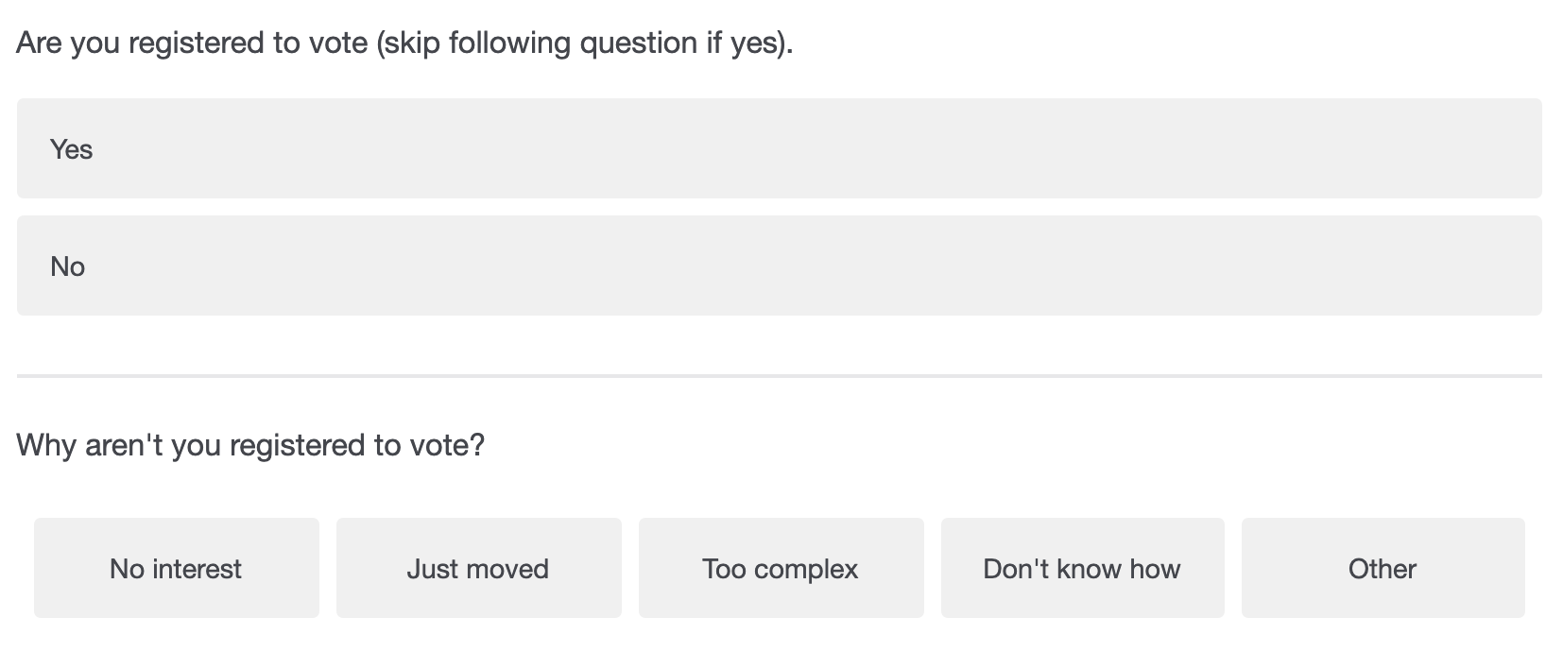Image resolution: width=1563 pixels, height=652 pixels.
Task: Mark No interest as why not registered
Action: (x=176, y=568)
